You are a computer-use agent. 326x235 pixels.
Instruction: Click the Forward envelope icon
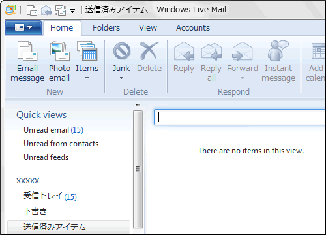pyautogui.click(x=242, y=52)
